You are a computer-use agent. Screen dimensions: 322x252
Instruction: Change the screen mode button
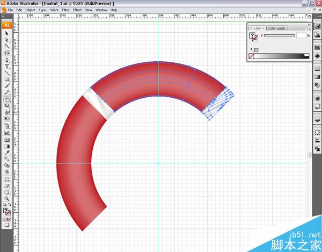7,225
